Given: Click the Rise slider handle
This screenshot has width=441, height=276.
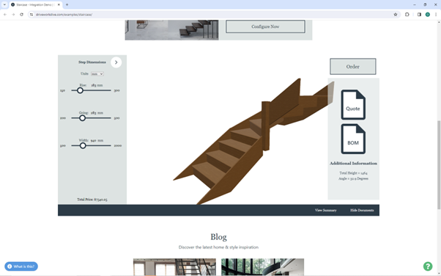Looking at the screenshot, I should tap(80, 90).
